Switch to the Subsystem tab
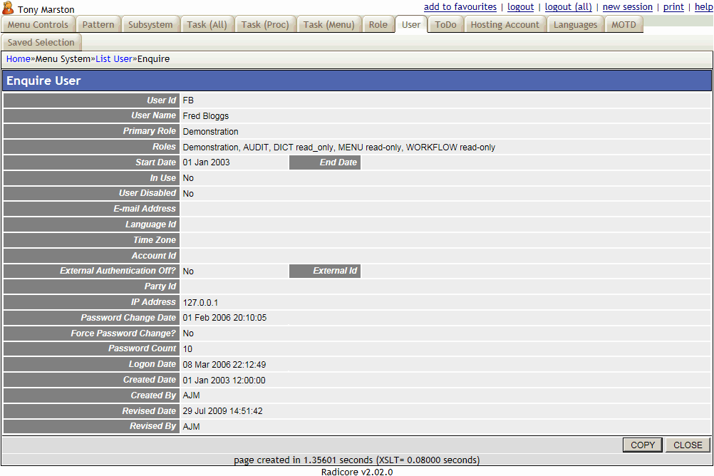Screen dimensions: 714x476 pyautogui.click(x=150, y=24)
